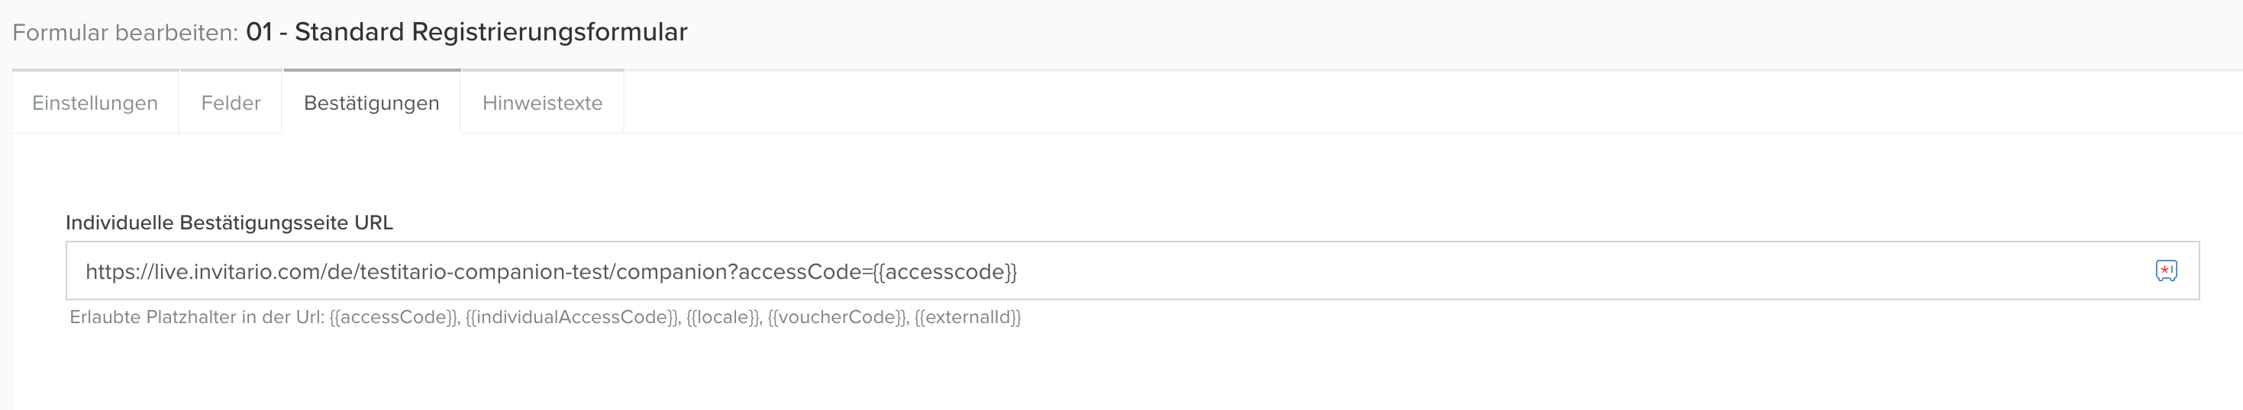Click the {{individualAccessCode}} placeholder hint
The image size is (2243, 410).
[x=572, y=317]
